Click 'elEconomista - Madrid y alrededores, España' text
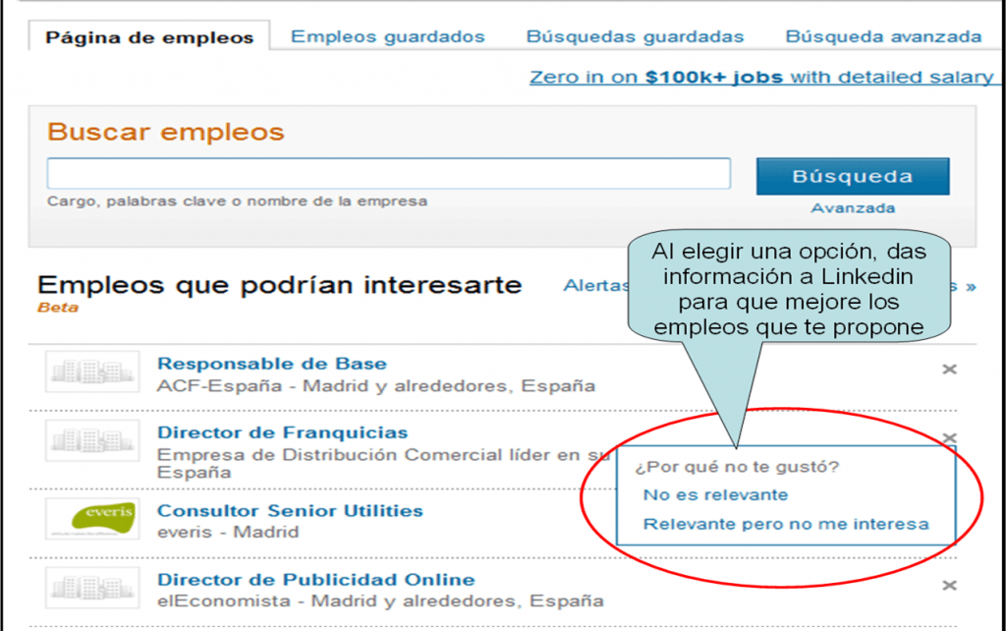The width and height of the screenshot is (1006, 631). point(380,601)
